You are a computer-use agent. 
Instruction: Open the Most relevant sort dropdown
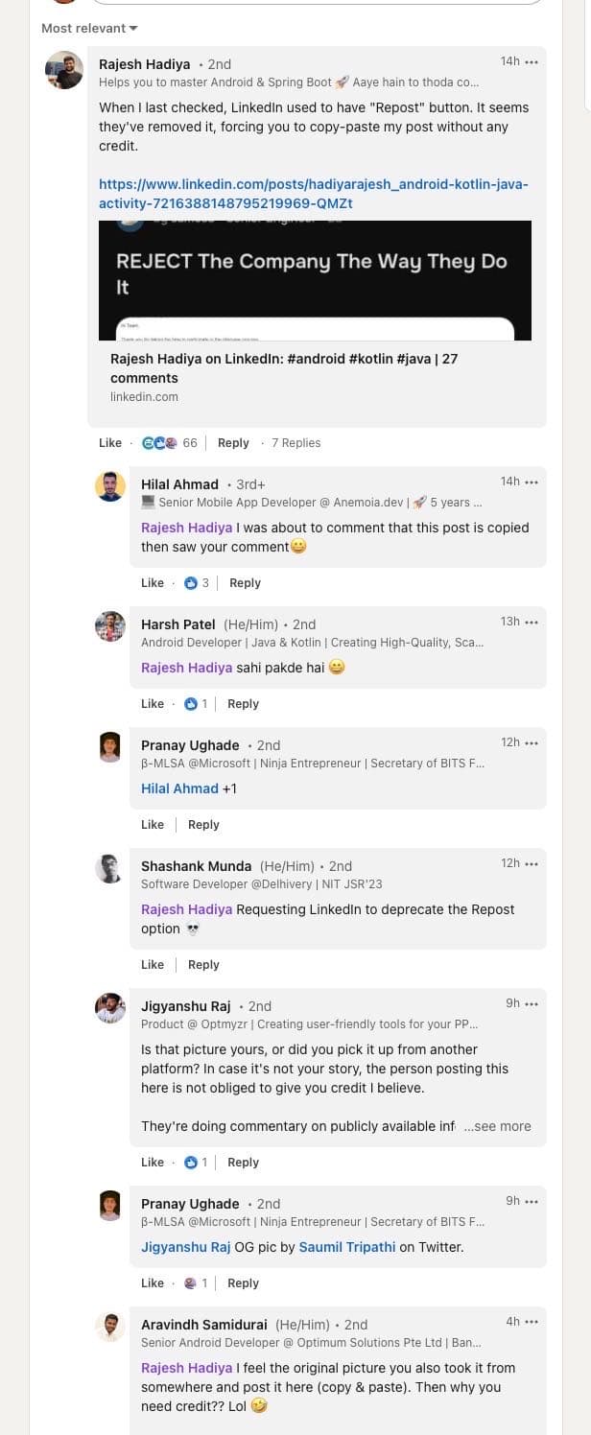pos(89,29)
